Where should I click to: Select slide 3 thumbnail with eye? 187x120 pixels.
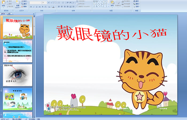(18, 75)
